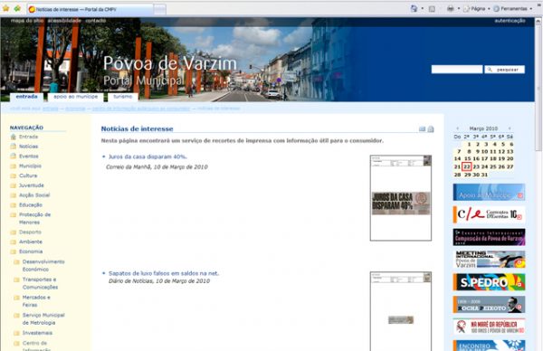This screenshot has height=351, width=543.
Task: Open Protecção de Menores in navigation
Action: 34,218
